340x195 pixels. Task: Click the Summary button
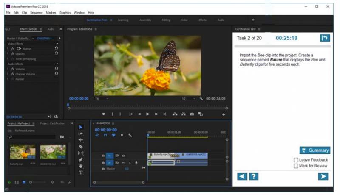(315, 150)
